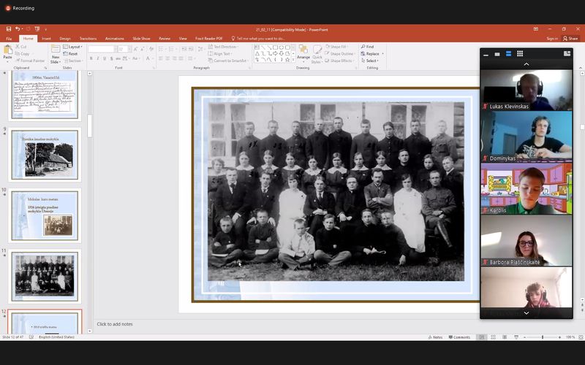Click the zoom slider in status bar

tap(542, 337)
